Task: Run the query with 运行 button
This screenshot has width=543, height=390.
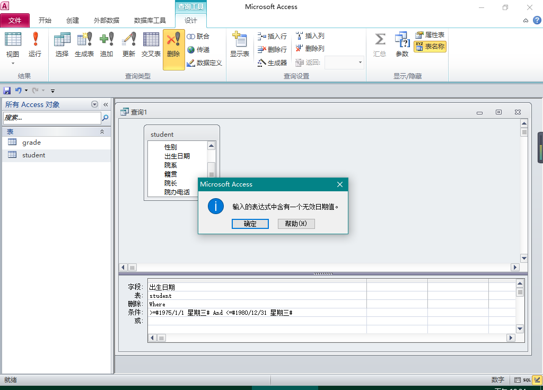Action: pyautogui.click(x=35, y=45)
